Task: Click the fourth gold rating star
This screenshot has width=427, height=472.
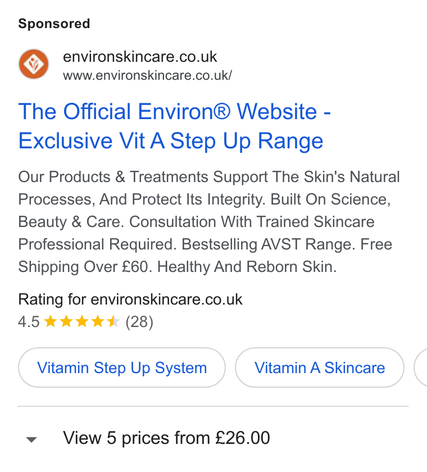Action: [98, 321]
